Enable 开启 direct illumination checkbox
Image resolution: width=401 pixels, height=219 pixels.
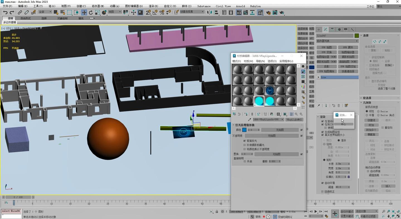pyautogui.click(x=244, y=161)
